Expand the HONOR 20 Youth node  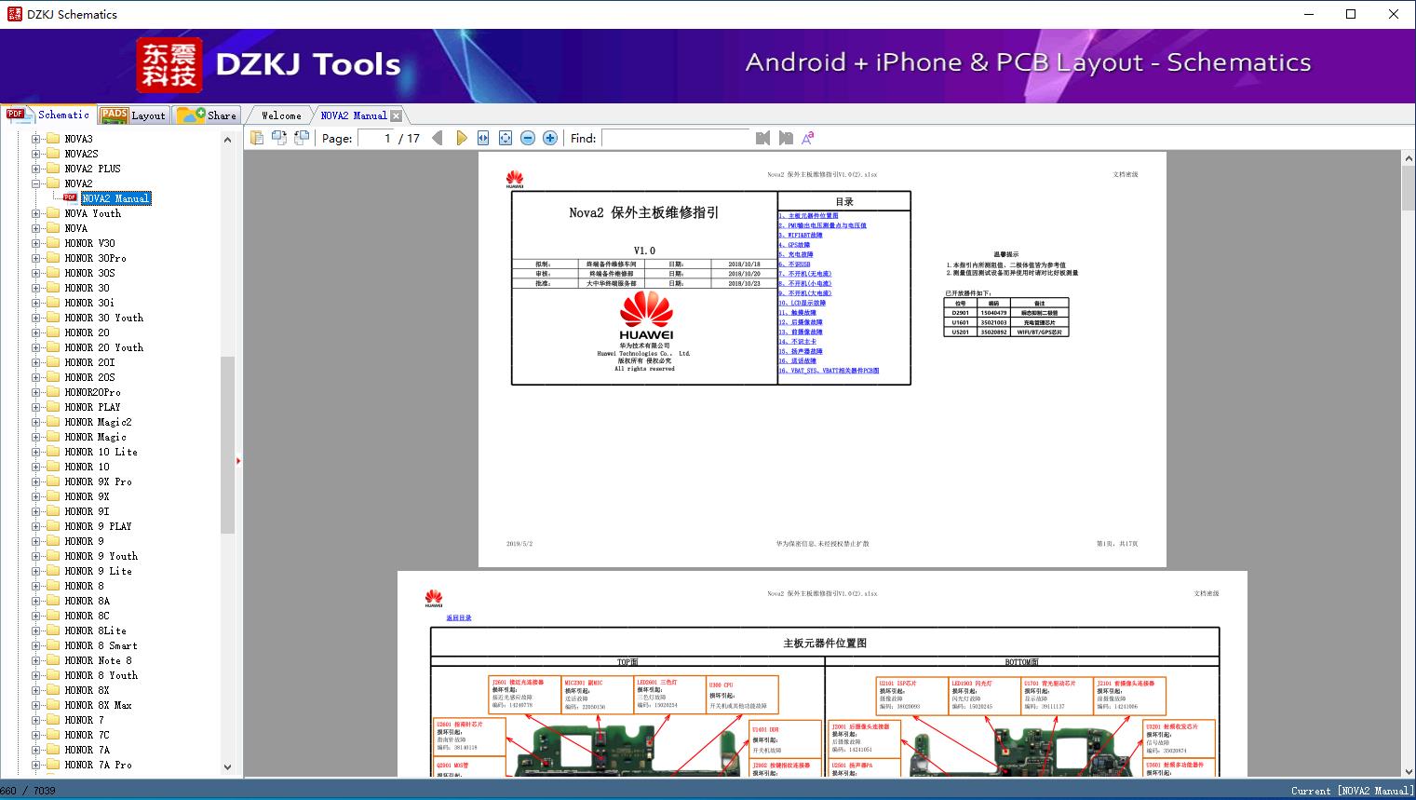(x=35, y=347)
